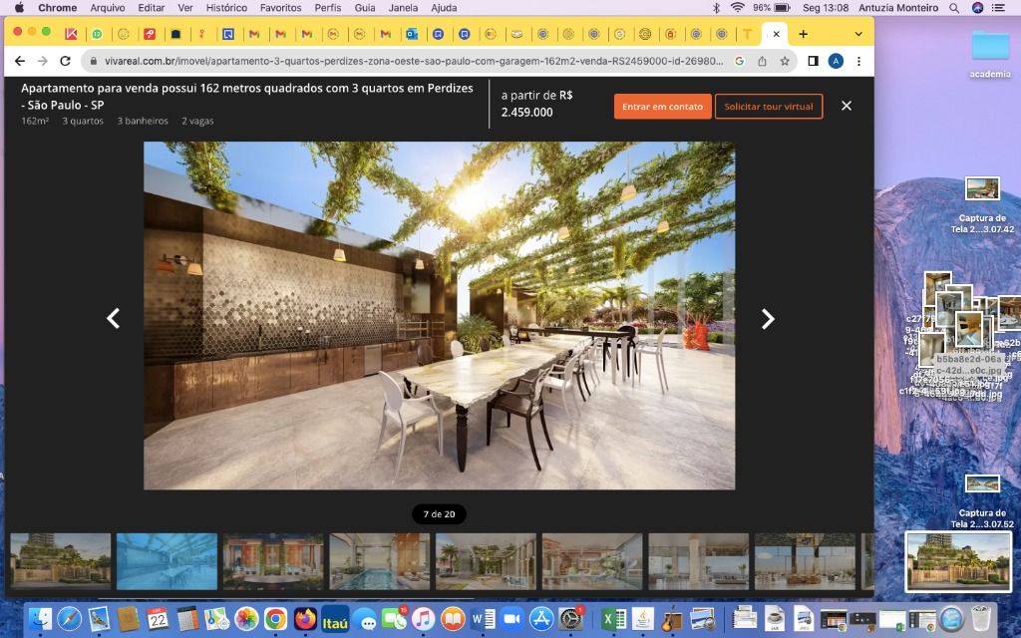This screenshot has height=638, width=1021.
Task: Open the Favoritos menu
Action: click(280, 7)
